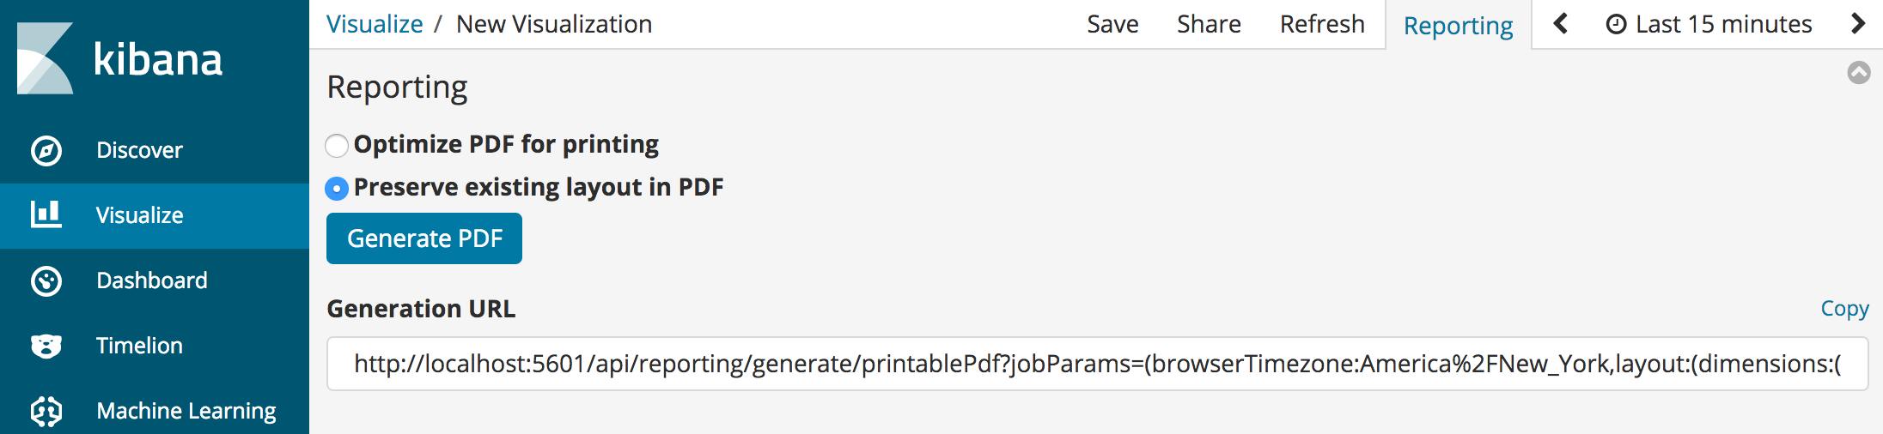
Task: Click the Copy link for Generation URL
Action: point(1844,309)
